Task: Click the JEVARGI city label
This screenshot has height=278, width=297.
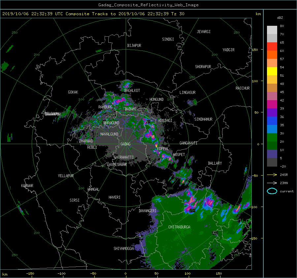Action: (204, 31)
